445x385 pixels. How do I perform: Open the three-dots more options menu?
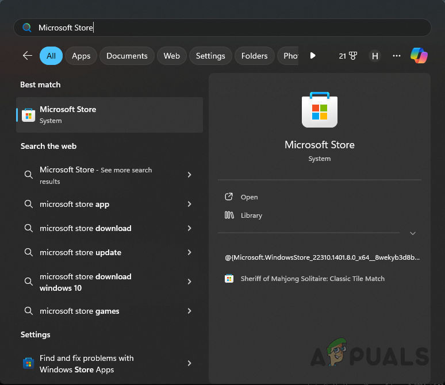pyautogui.click(x=397, y=56)
